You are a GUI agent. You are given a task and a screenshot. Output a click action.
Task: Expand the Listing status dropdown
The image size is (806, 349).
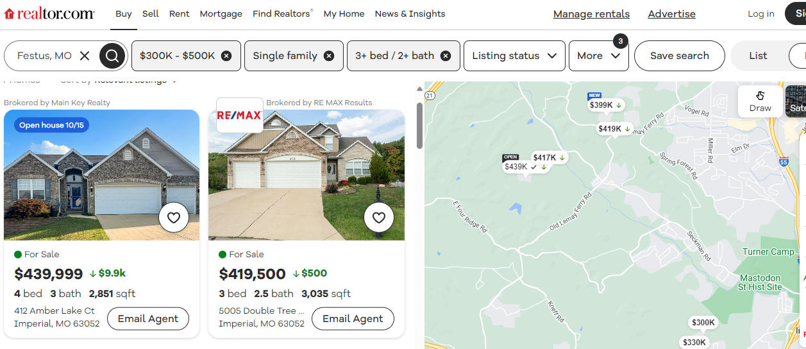coord(514,56)
